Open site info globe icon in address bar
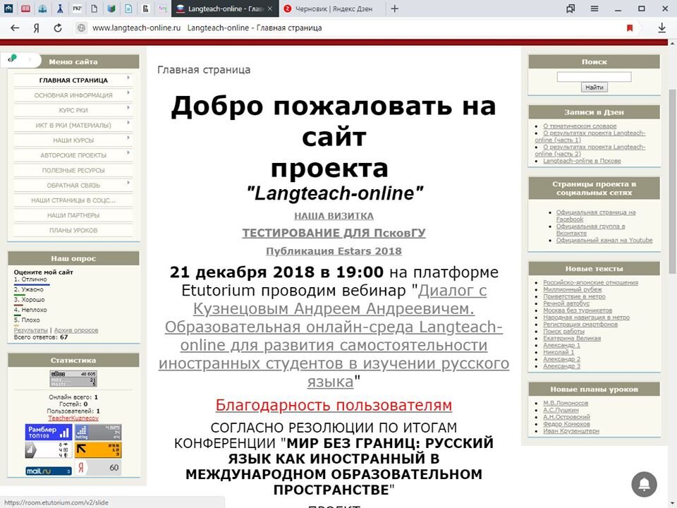The height and width of the screenshot is (508, 677). (x=80, y=28)
